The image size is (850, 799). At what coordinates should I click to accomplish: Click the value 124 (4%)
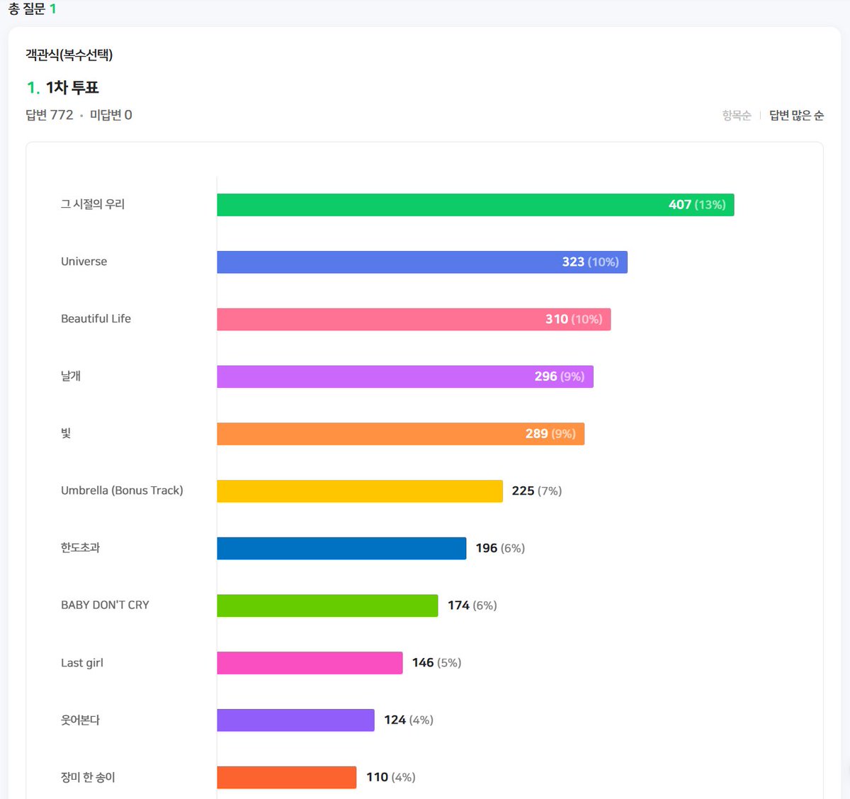(409, 720)
